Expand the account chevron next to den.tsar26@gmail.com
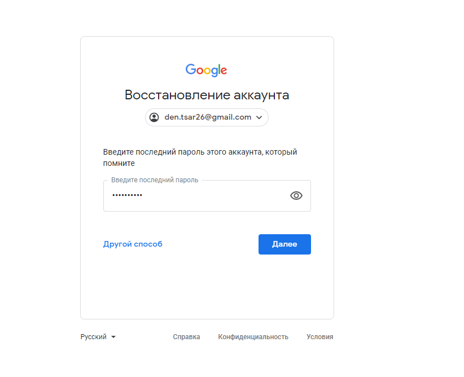Screen dimensions: 464x377 click(x=259, y=117)
